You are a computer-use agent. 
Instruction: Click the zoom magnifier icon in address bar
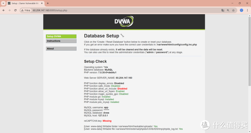pos(228,10)
